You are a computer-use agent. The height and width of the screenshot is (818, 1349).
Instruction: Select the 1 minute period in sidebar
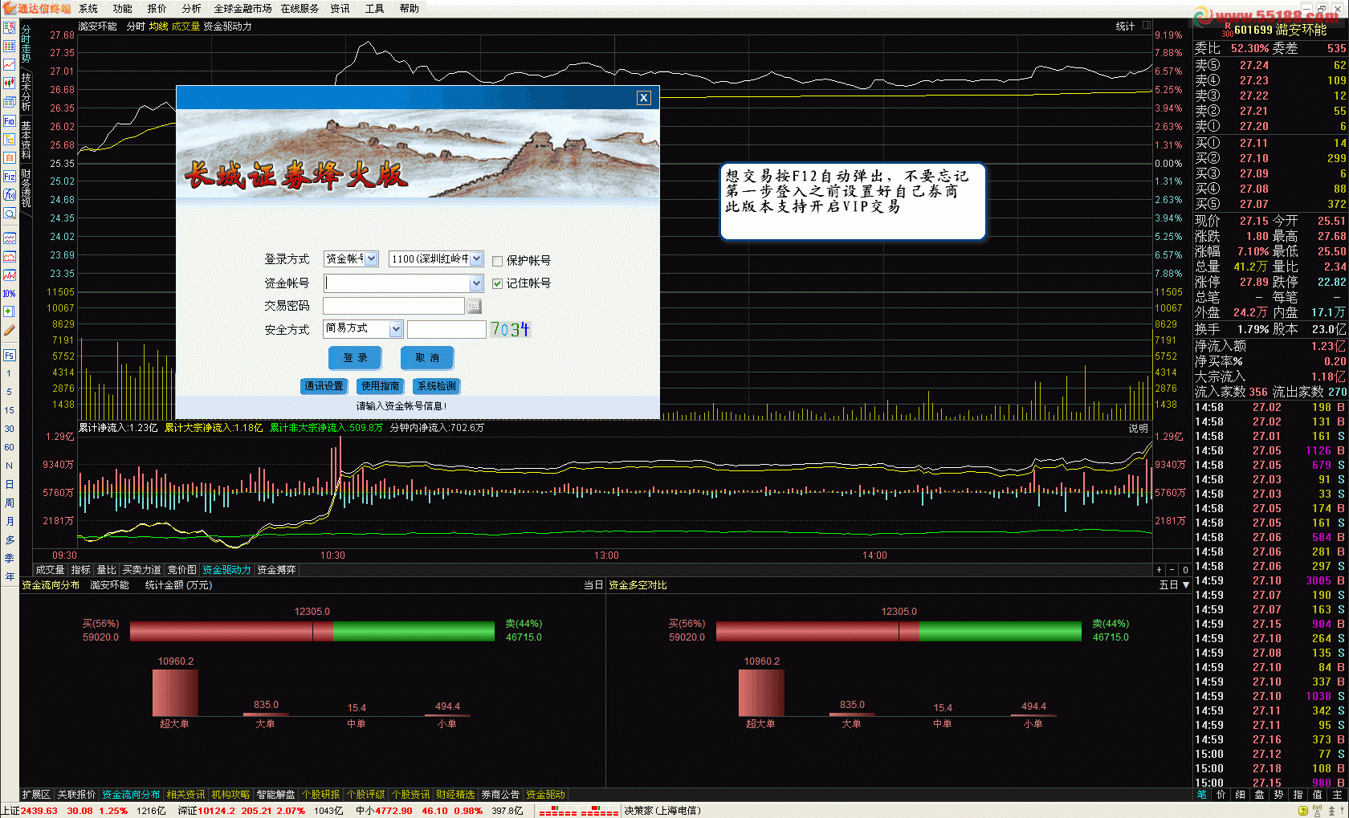point(9,373)
